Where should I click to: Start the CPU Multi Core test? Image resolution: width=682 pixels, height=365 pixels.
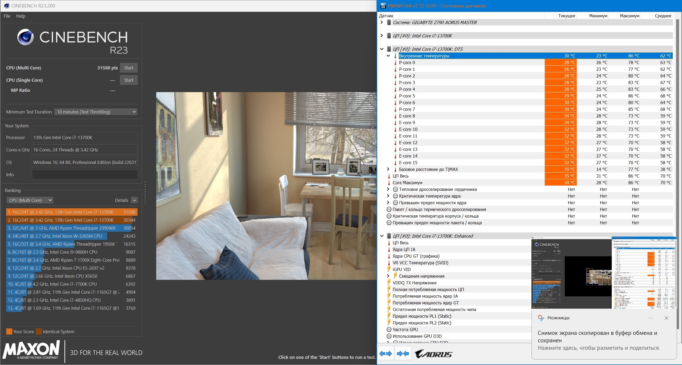coord(129,68)
